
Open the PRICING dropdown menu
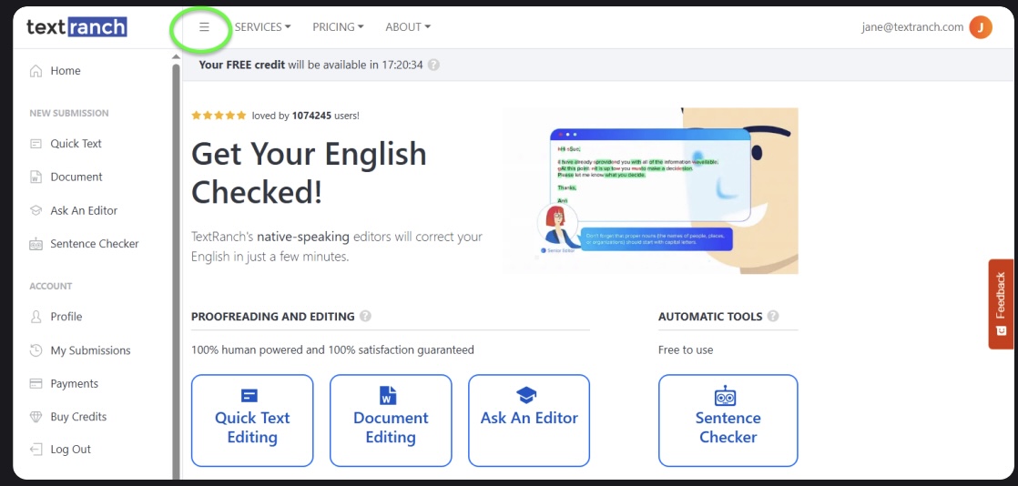coord(338,27)
